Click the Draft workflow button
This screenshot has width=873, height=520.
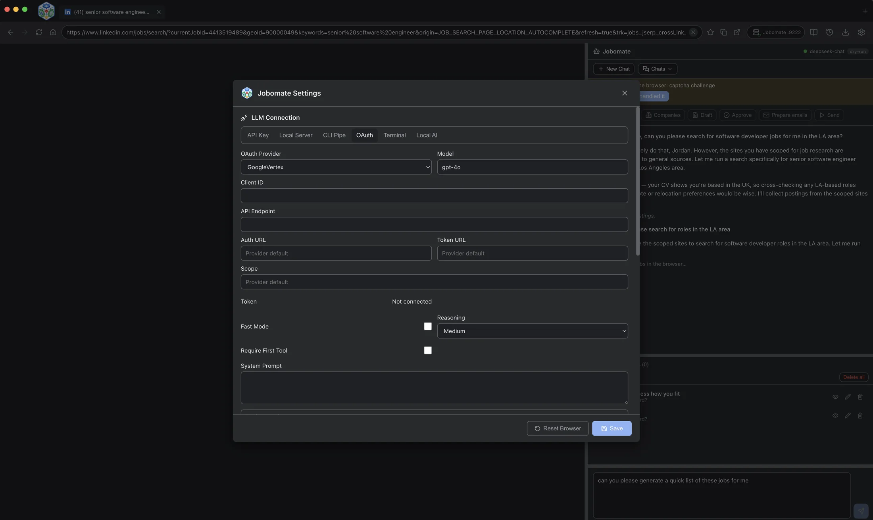point(702,115)
